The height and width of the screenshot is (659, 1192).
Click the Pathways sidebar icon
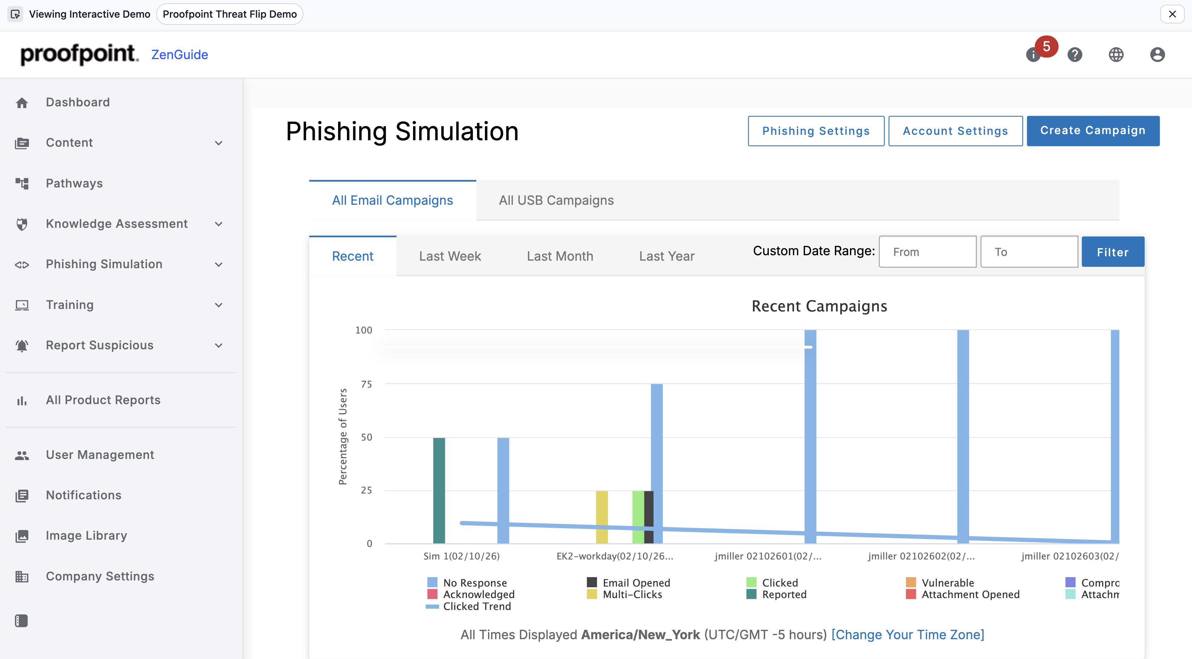(x=22, y=183)
